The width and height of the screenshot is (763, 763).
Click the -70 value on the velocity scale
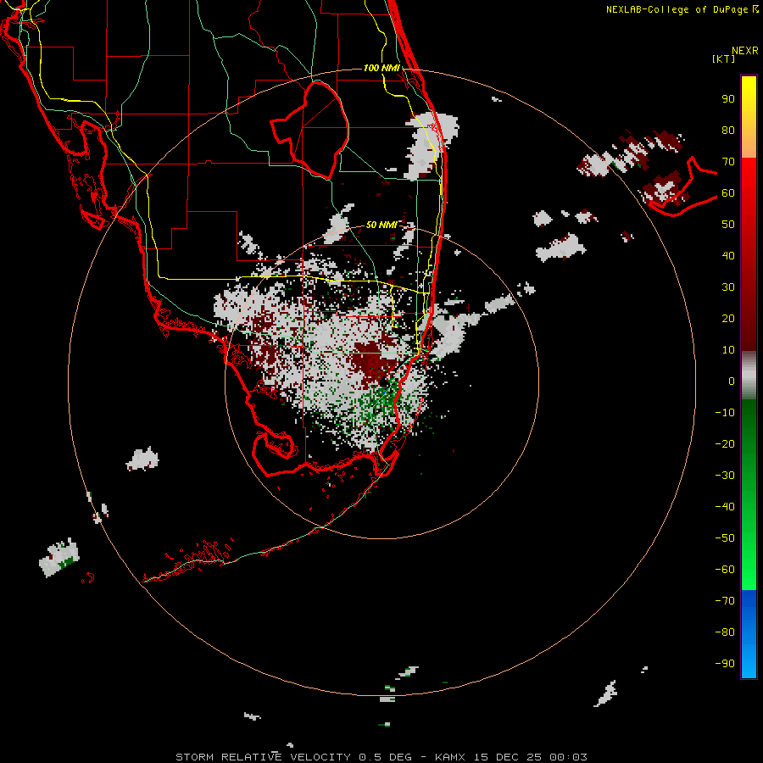pos(725,600)
